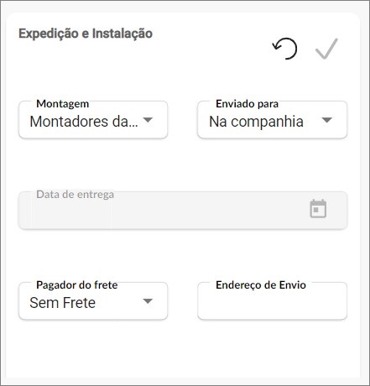
Task: Select the 'Montadores da...' value in Montagem
Action: (84, 122)
